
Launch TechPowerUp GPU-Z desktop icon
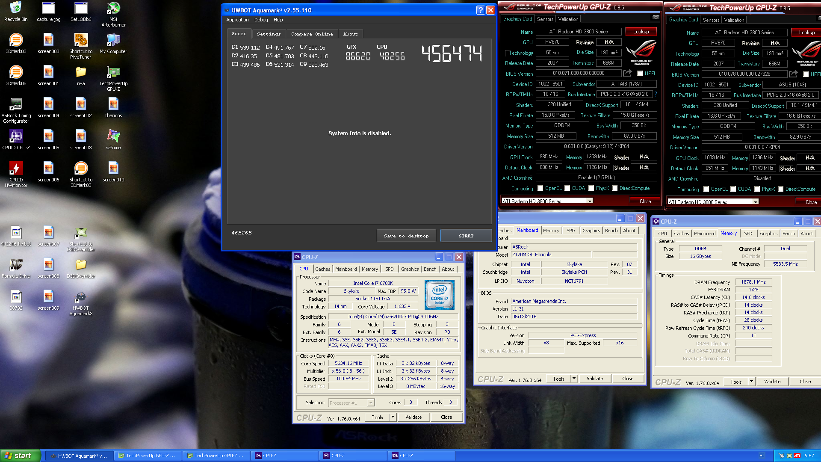113,78
